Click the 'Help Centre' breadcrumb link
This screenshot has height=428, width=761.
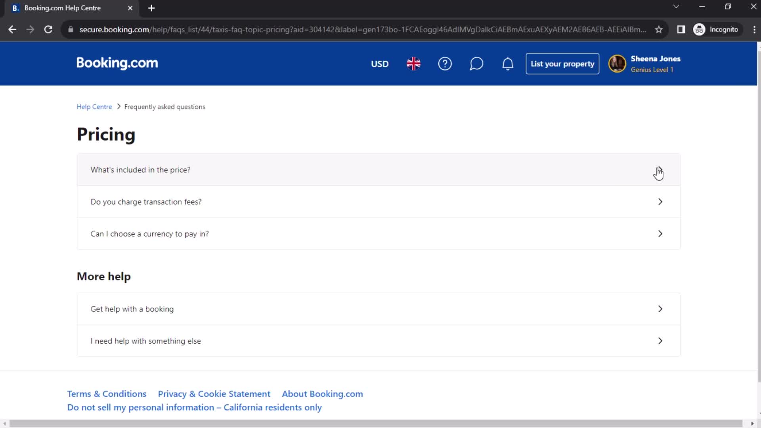click(94, 106)
